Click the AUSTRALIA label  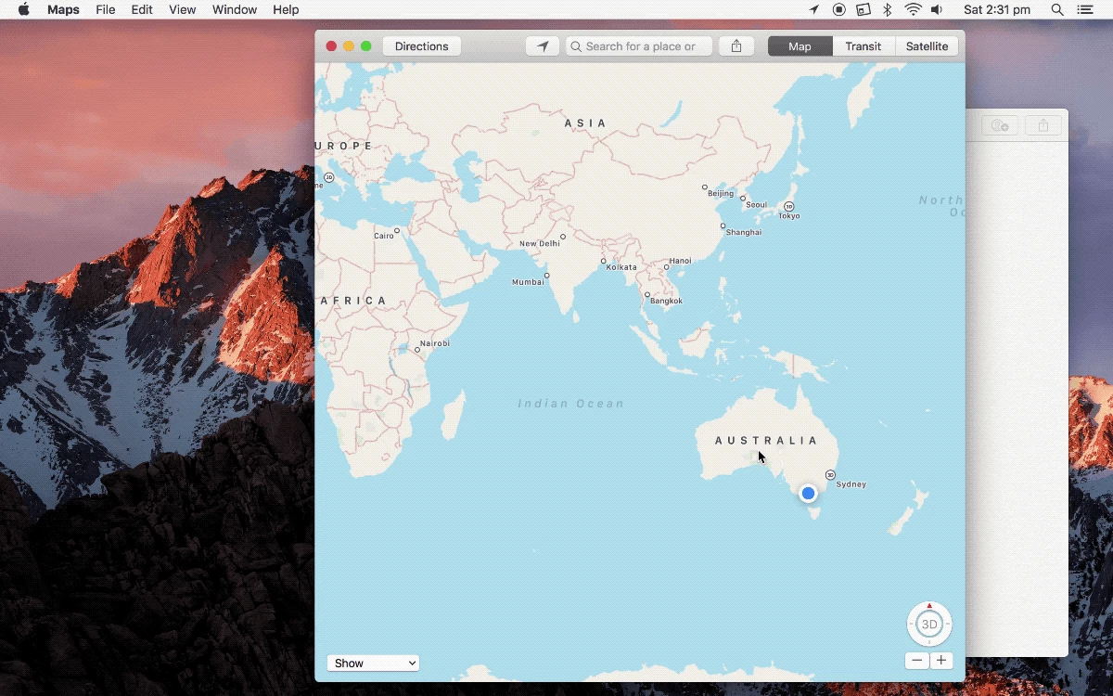pyautogui.click(x=767, y=441)
